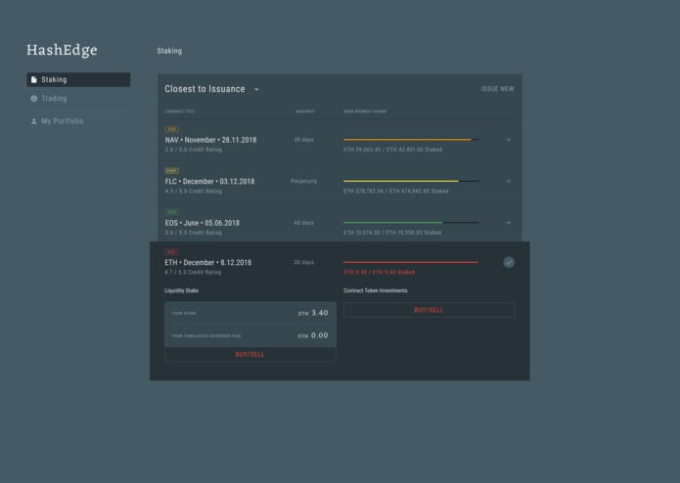Image resolution: width=680 pixels, height=483 pixels.
Task: Expand the NAV November contract row
Action: pyautogui.click(x=508, y=140)
